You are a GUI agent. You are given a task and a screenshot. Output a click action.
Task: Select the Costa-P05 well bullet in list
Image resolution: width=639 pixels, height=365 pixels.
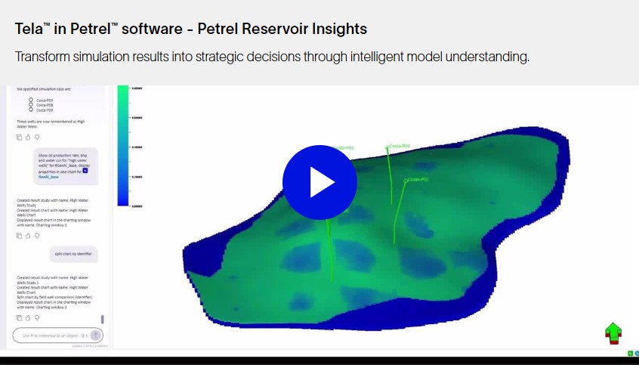click(x=30, y=100)
